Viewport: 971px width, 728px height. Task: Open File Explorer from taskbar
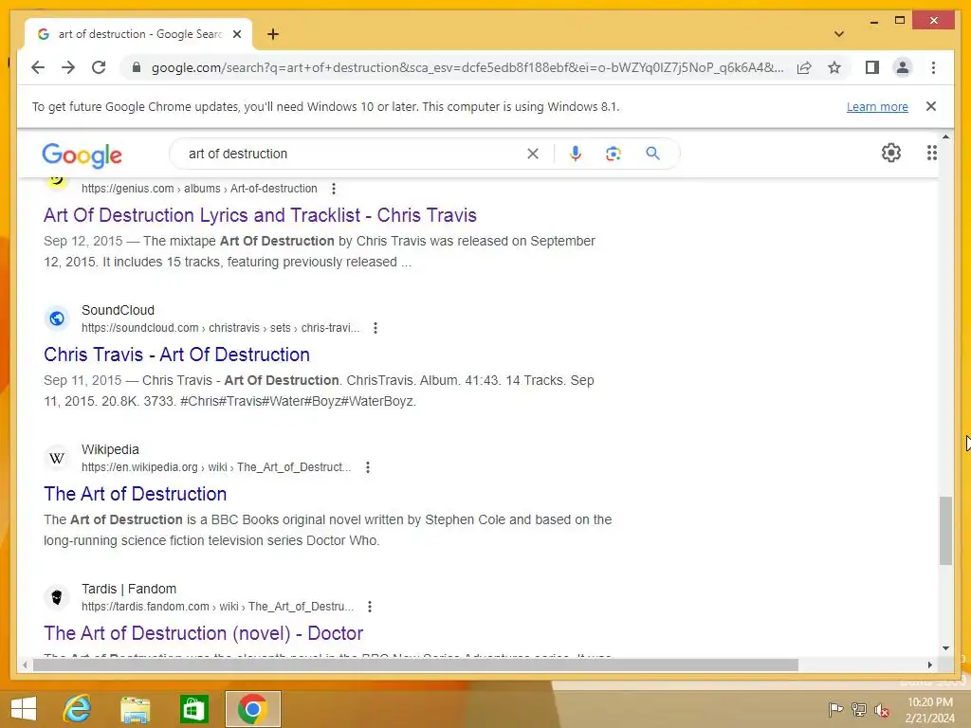pos(135,709)
